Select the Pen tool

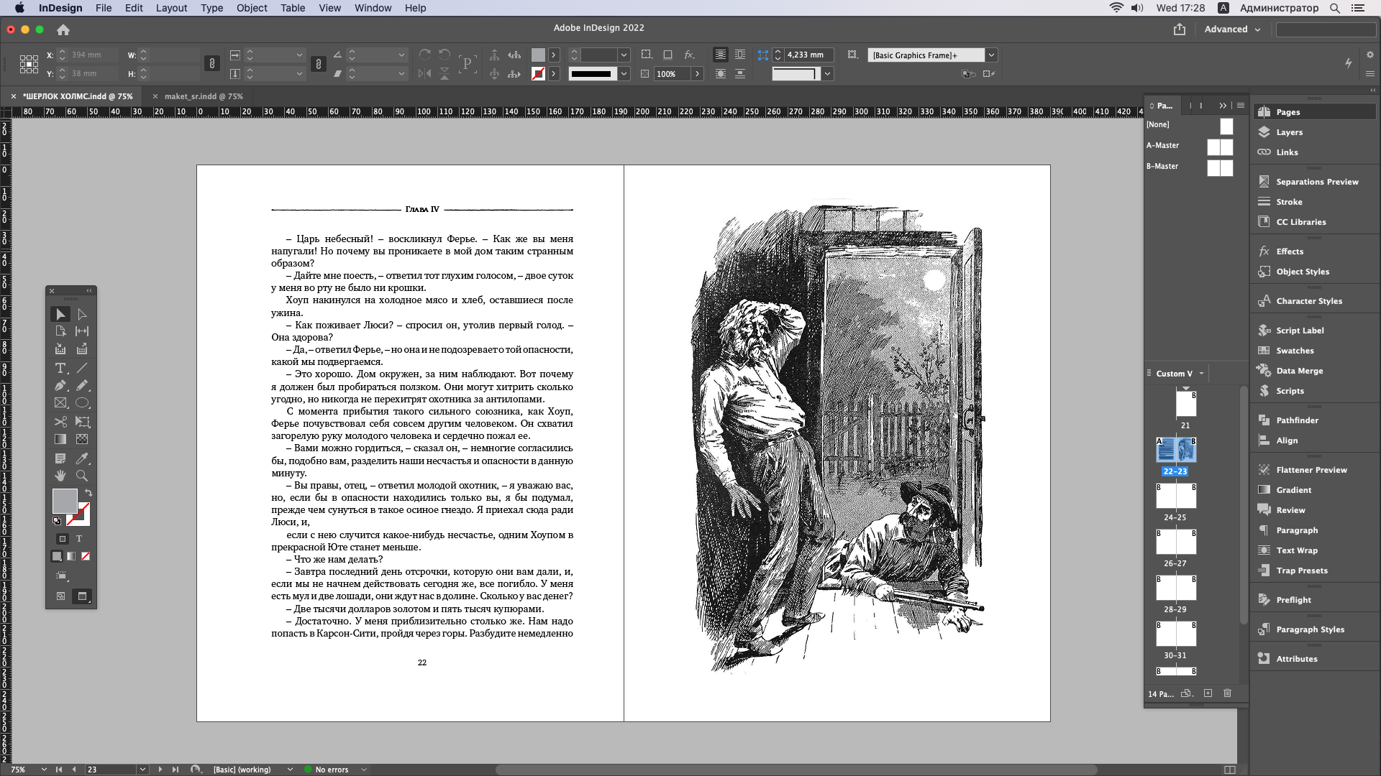click(60, 385)
